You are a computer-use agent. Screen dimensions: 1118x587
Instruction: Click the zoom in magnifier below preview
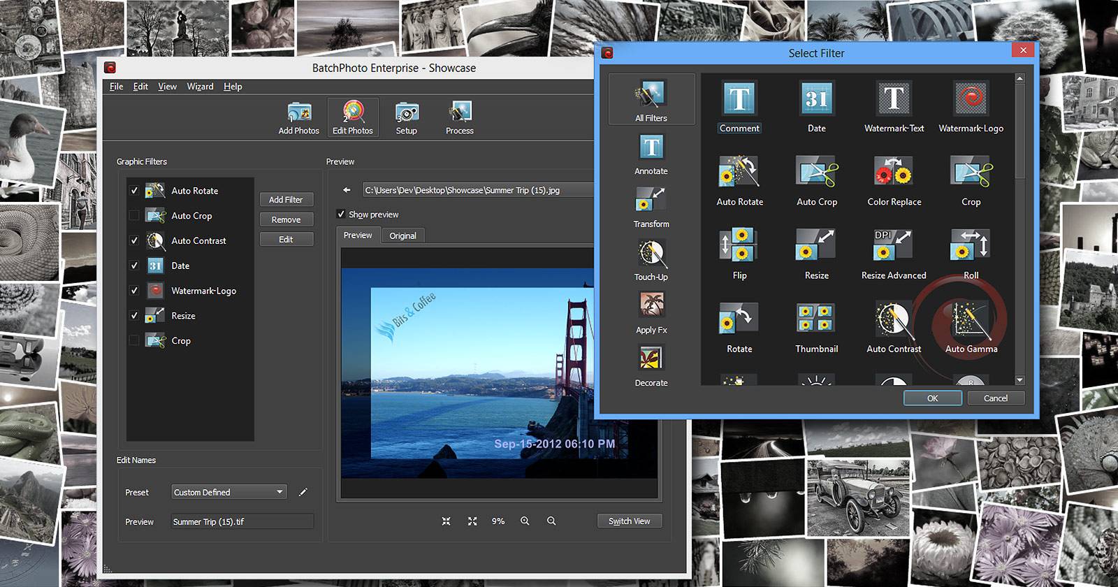point(525,521)
